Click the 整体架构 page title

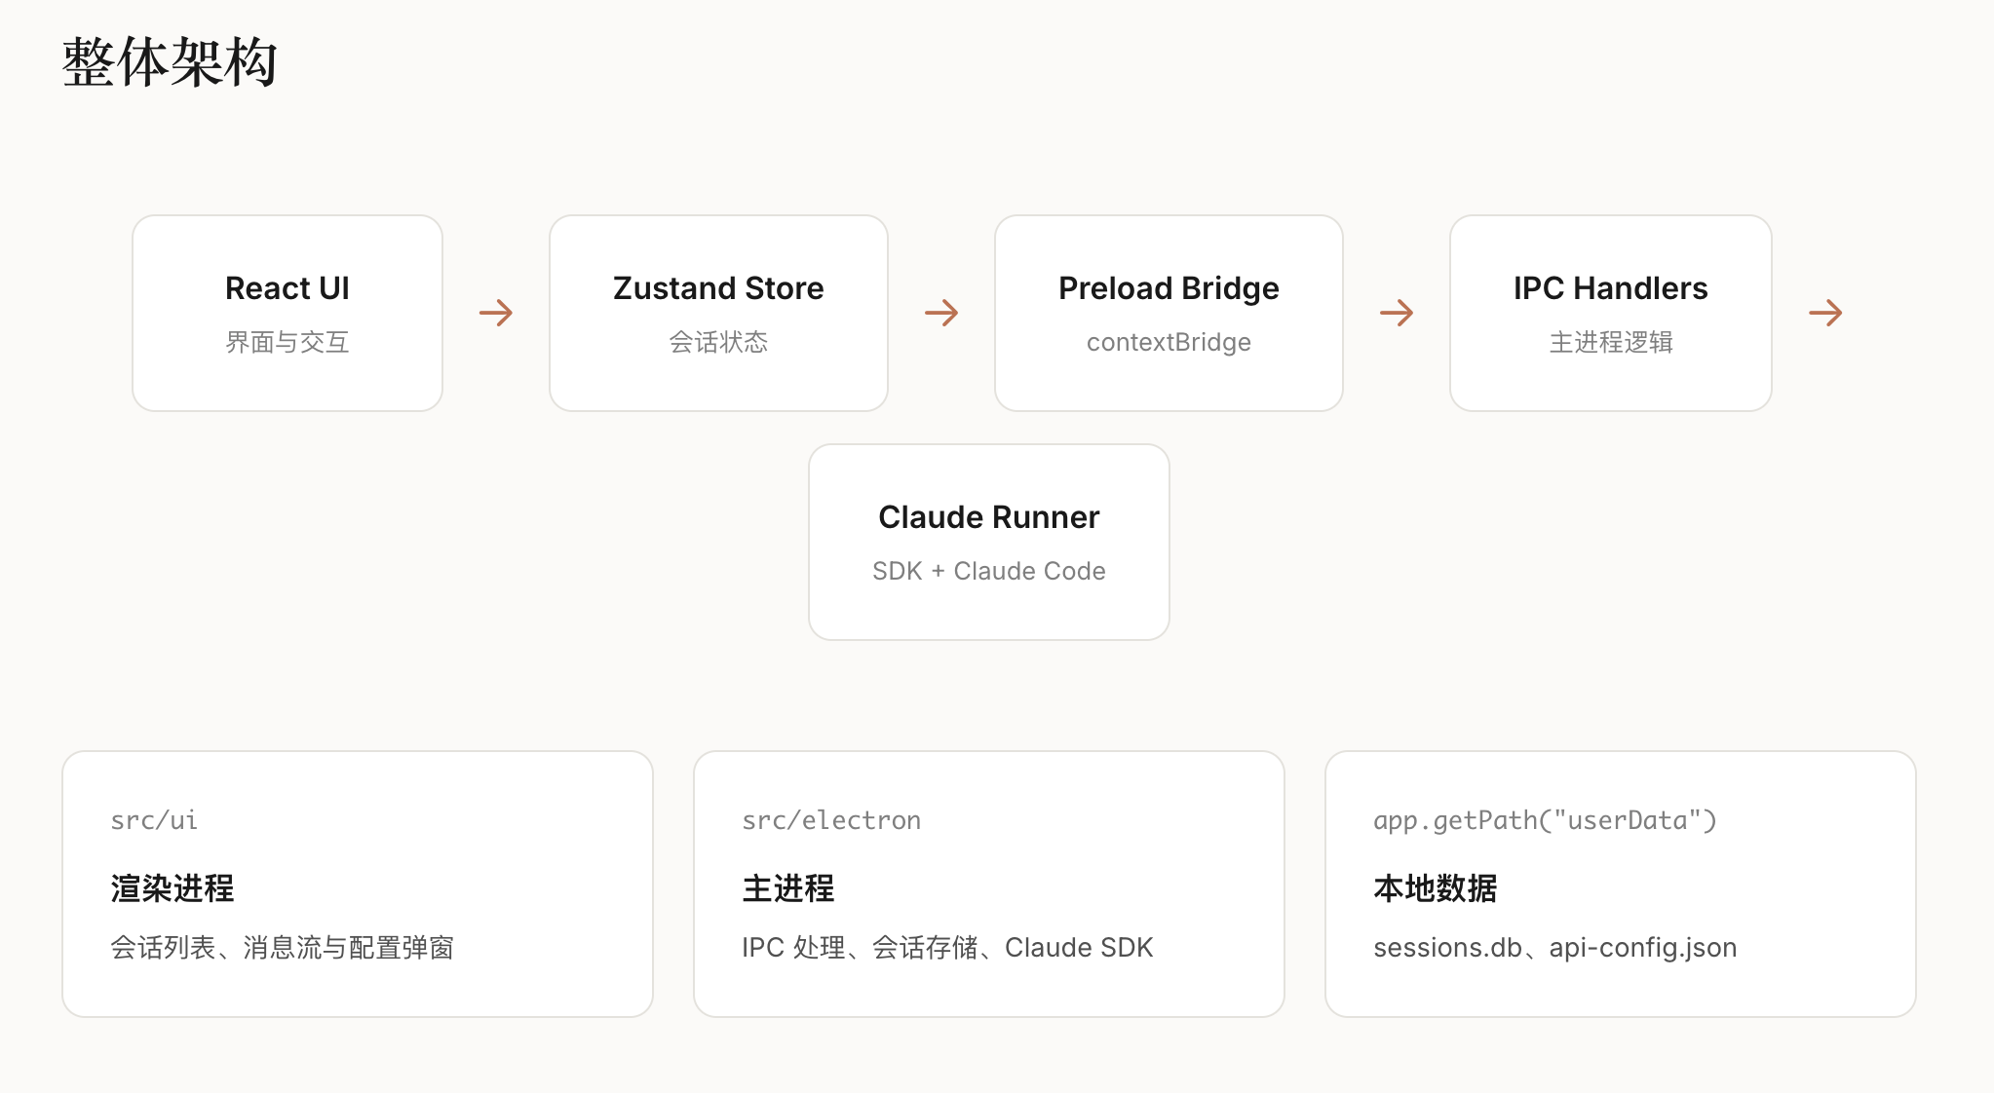(x=171, y=62)
